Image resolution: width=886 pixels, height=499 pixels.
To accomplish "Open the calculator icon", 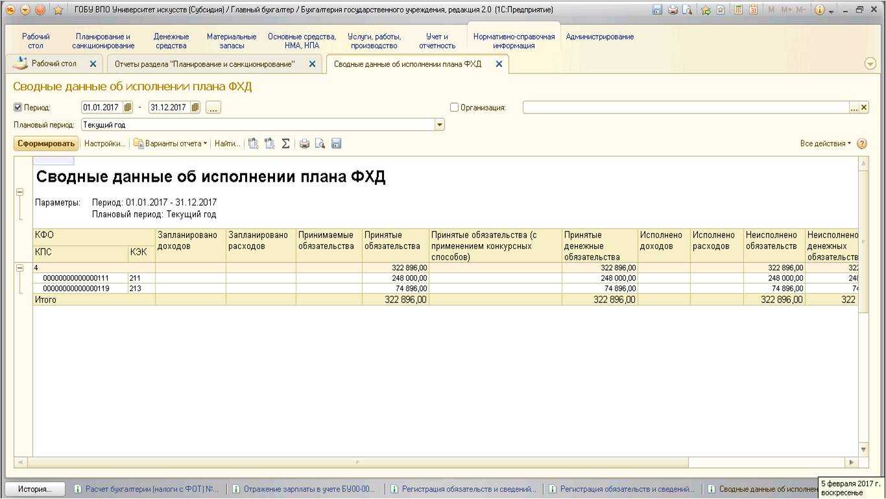I will (738, 10).
